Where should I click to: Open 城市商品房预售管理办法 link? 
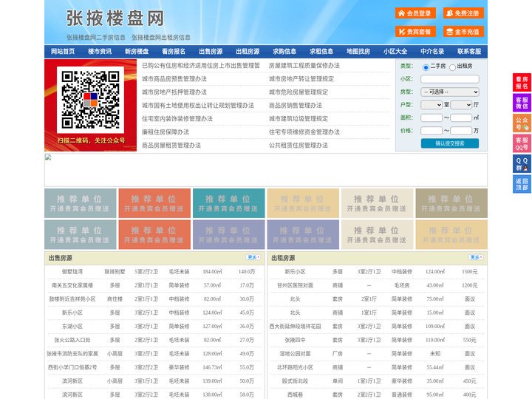(174, 79)
